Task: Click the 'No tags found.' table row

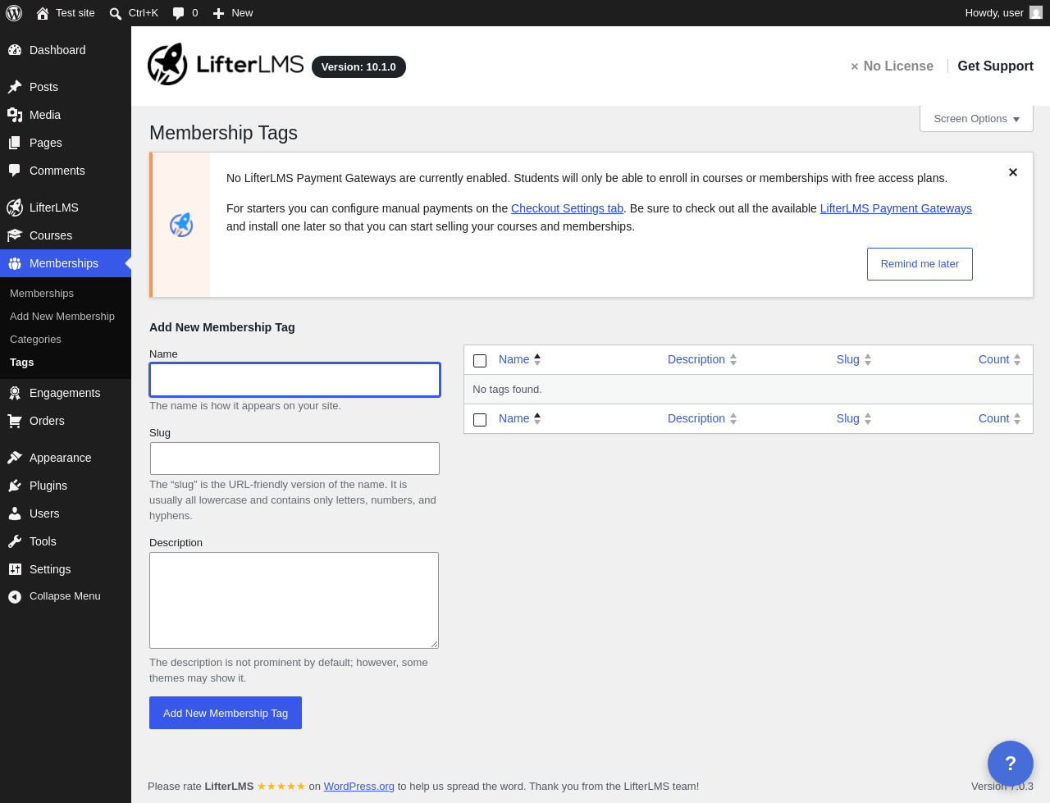Action: coord(748,390)
